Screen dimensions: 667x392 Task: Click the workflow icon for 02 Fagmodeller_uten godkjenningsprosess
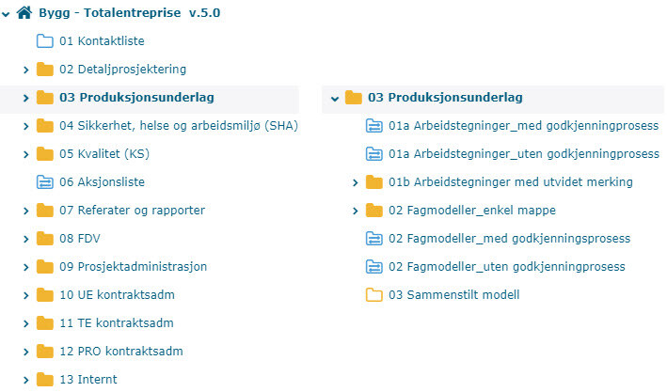(x=373, y=266)
